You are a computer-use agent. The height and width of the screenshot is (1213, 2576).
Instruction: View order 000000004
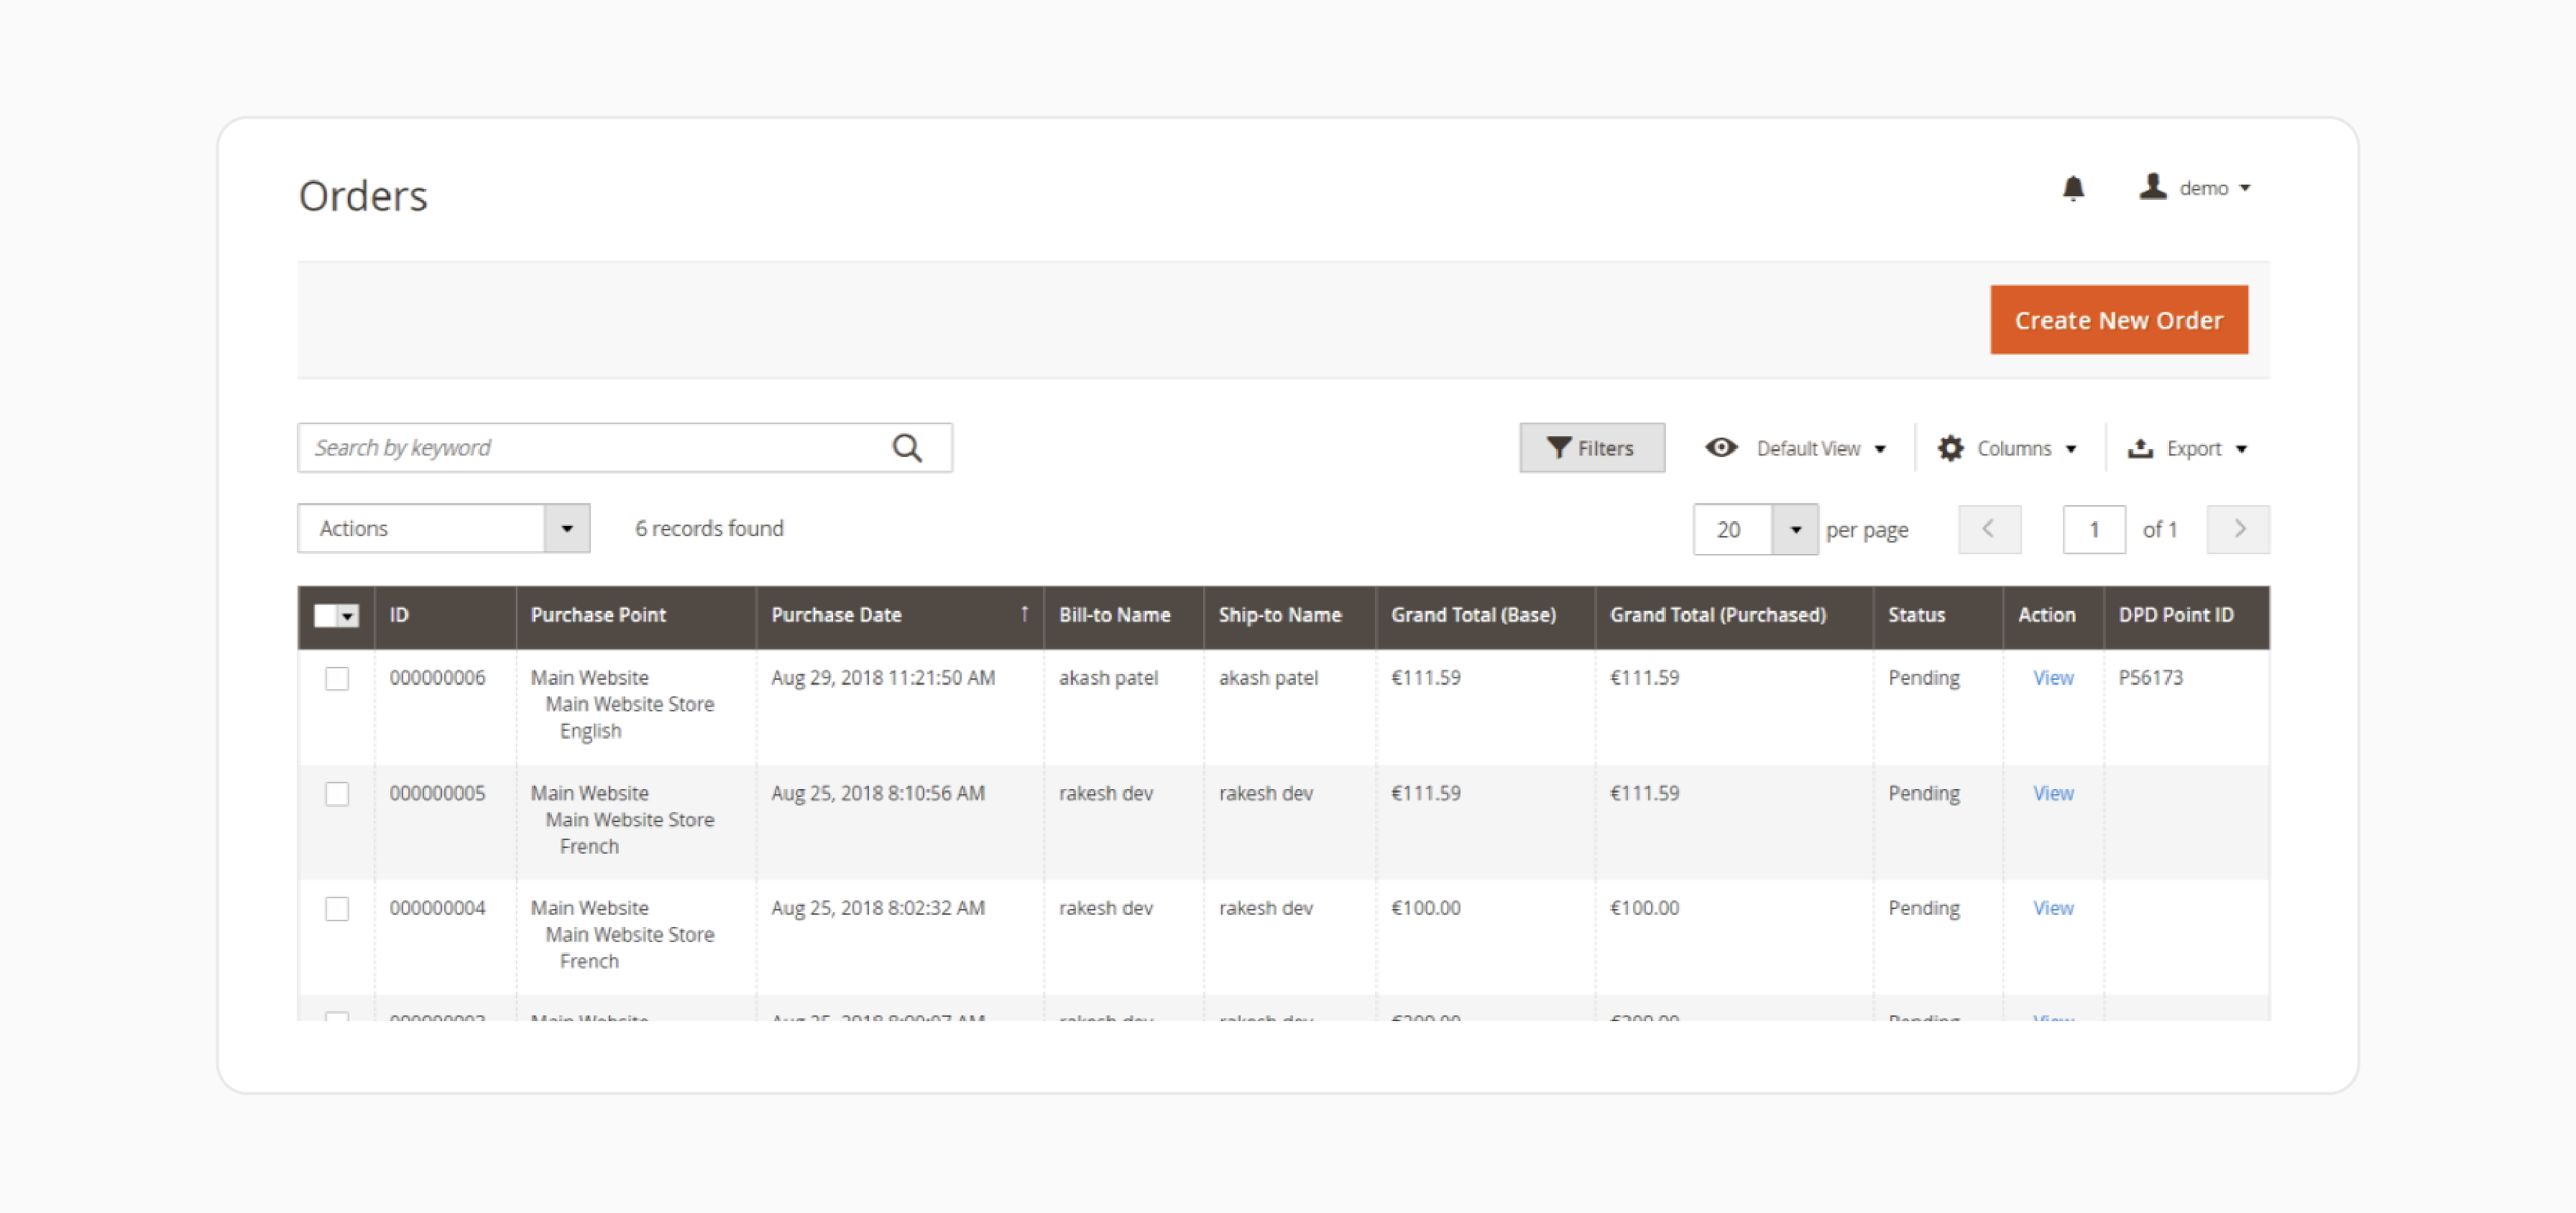(2053, 908)
